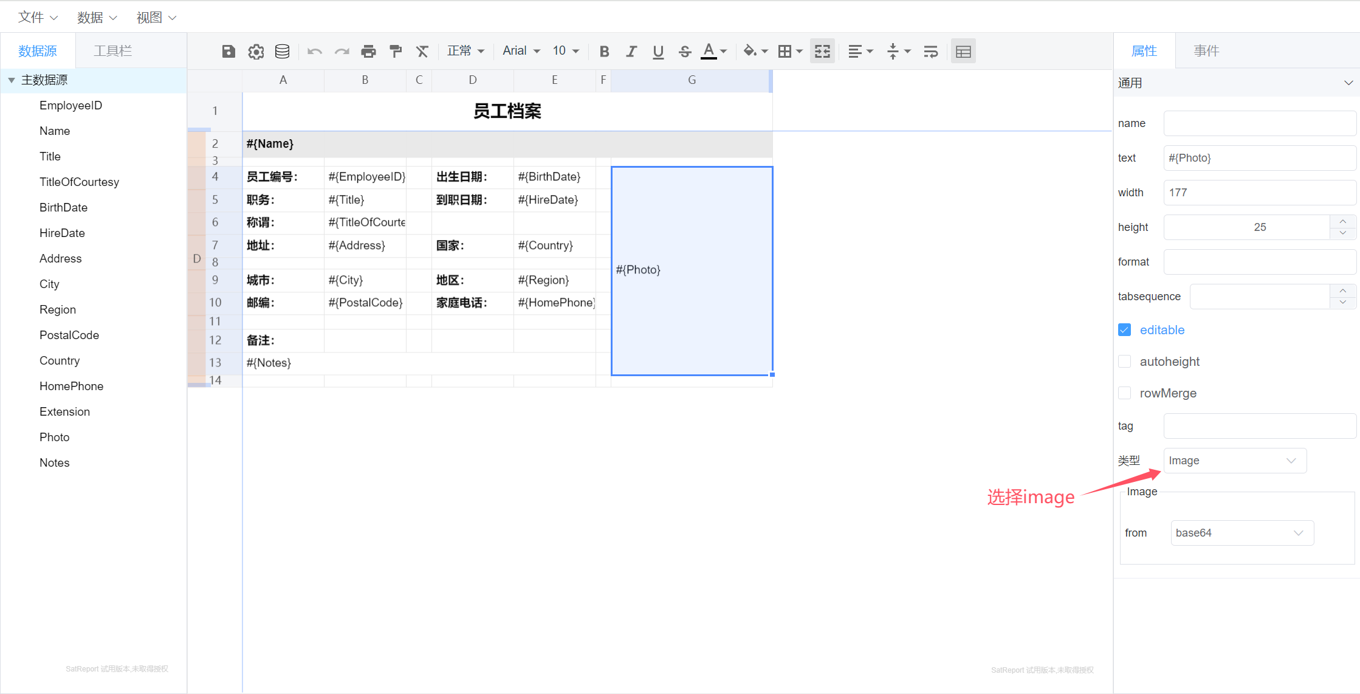Enable the rowMerge checkbox
The width and height of the screenshot is (1360, 694).
pos(1124,393)
